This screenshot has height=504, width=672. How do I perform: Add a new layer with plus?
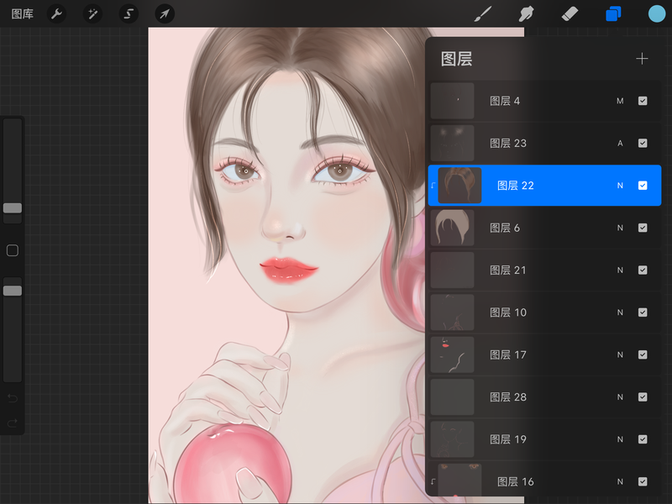click(642, 59)
